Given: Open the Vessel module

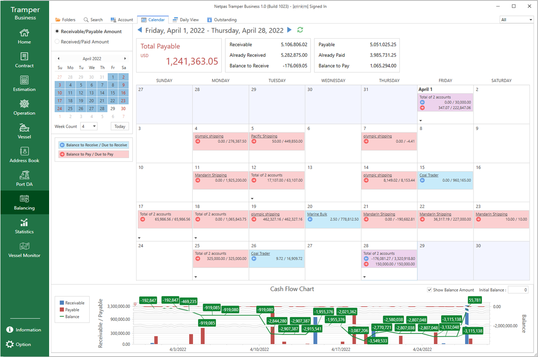Looking at the screenshot, I should tap(25, 131).
